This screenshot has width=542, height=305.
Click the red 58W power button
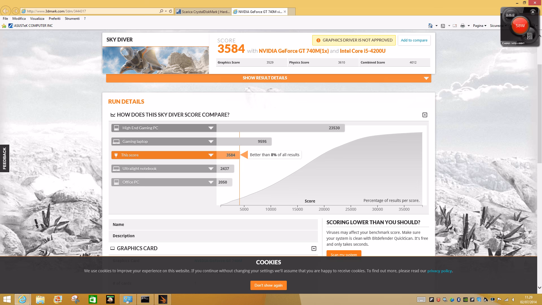coord(520,26)
